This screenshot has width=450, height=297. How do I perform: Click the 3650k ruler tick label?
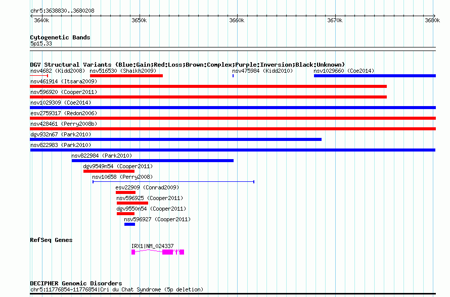point(139,20)
